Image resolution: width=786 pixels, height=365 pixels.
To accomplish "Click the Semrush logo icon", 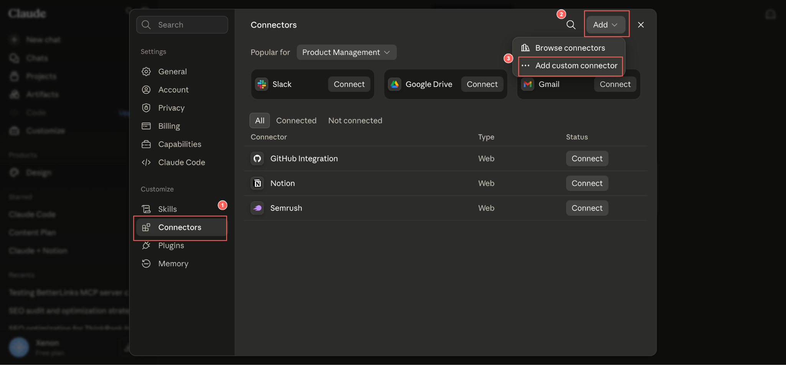I will tap(257, 208).
